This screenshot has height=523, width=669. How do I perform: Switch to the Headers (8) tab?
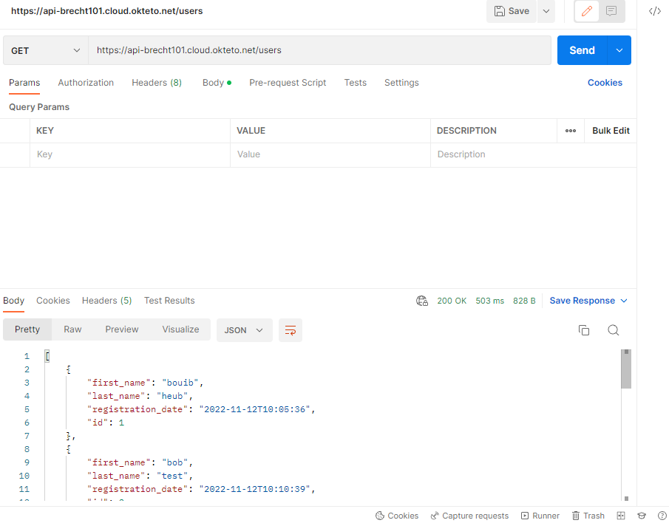[x=156, y=83]
